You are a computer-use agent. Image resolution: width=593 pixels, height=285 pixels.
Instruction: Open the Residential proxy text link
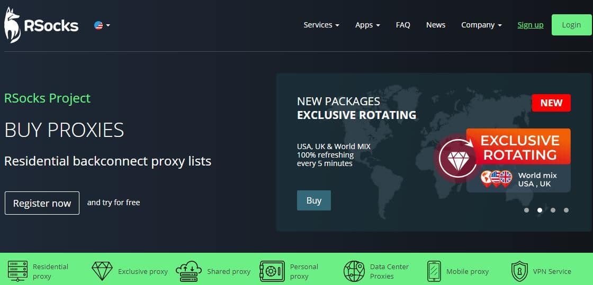coord(51,271)
